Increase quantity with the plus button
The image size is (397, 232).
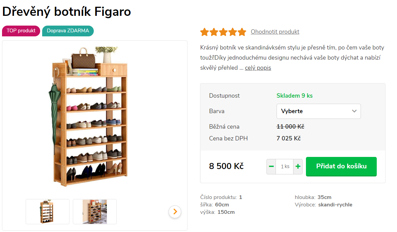(298, 166)
